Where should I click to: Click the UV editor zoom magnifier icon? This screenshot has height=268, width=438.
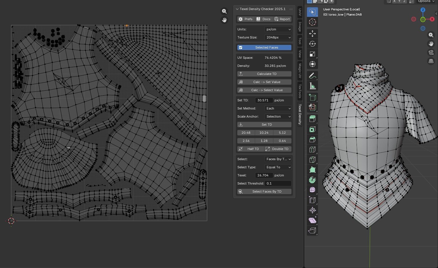pyautogui.click(x=224, y=11)
